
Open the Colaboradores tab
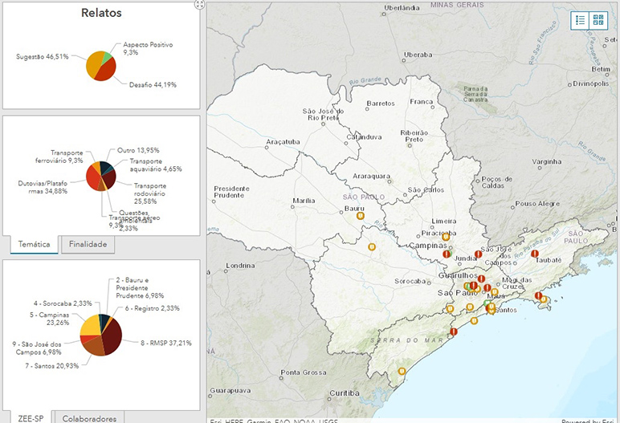[x=89, y=417]
